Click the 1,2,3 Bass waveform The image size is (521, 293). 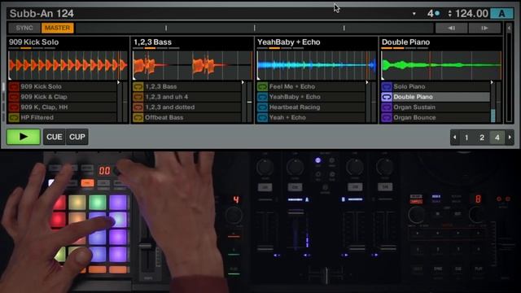pyautogui.click(x=192, y=65)
